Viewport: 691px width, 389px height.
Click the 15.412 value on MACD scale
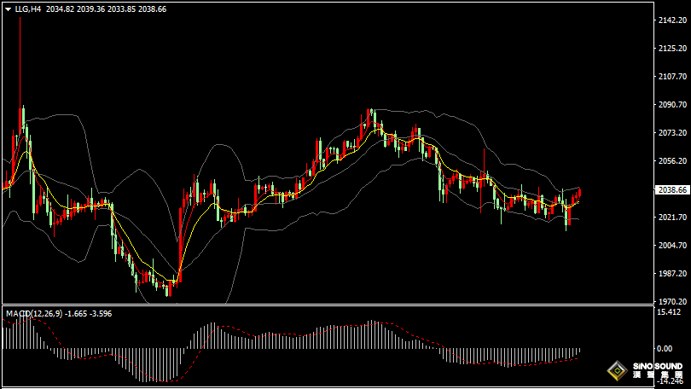(x=668, y=313)
